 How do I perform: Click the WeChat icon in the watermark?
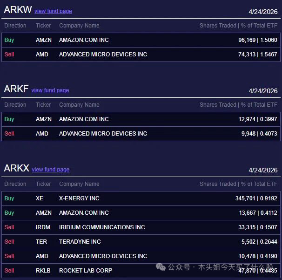161,267
